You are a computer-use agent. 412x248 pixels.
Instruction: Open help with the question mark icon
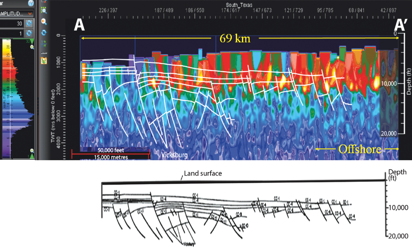click(x=31, y=3)
